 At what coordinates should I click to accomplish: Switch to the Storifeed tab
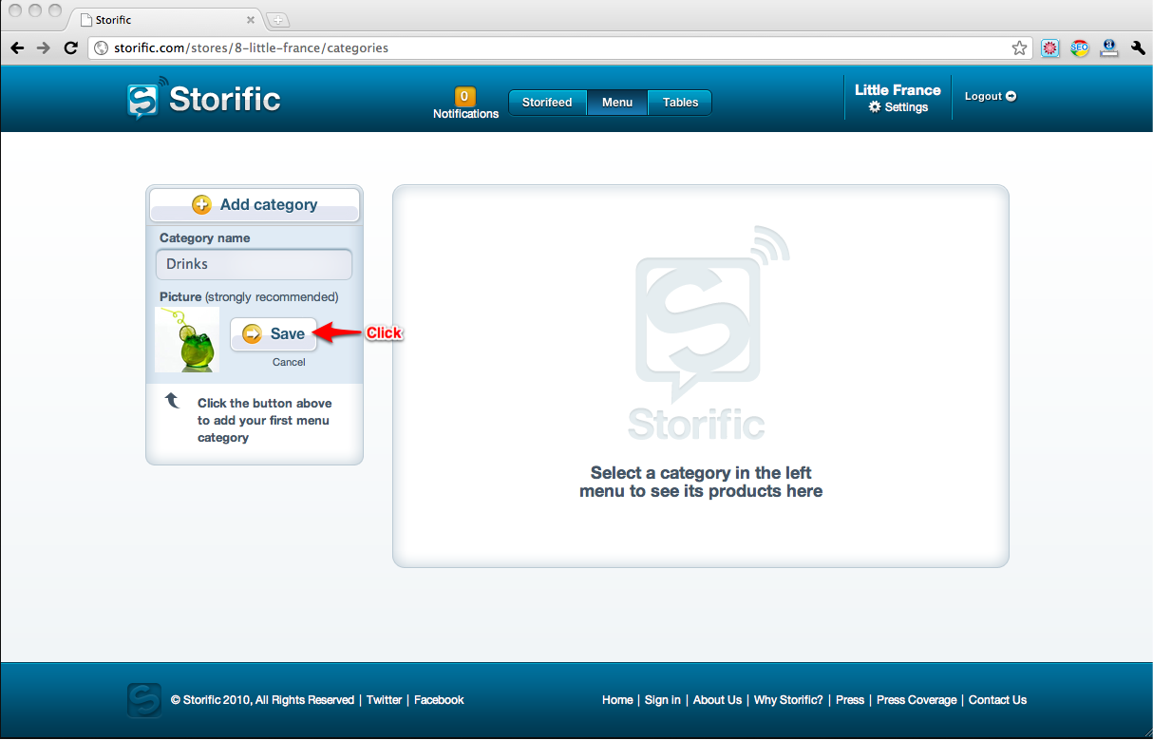point(547,103)
